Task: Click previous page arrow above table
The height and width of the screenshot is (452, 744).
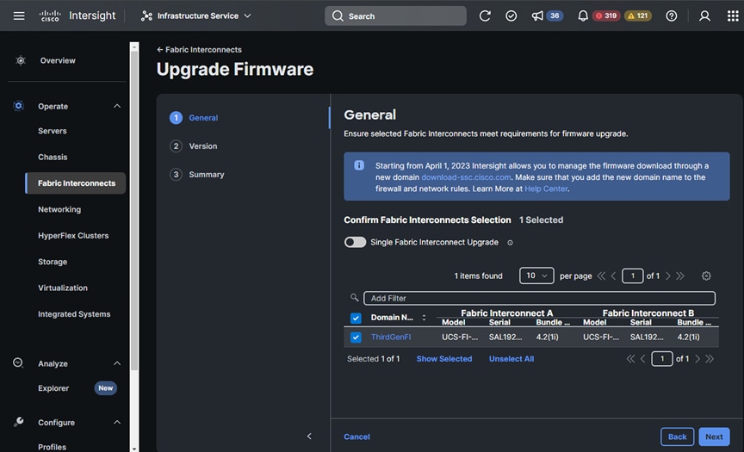Action: pos(613,276)
